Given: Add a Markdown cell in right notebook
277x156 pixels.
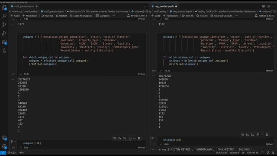Looking at the screenshot, I should click(170, 16).
